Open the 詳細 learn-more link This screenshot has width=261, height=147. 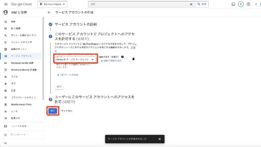point(133,48)
